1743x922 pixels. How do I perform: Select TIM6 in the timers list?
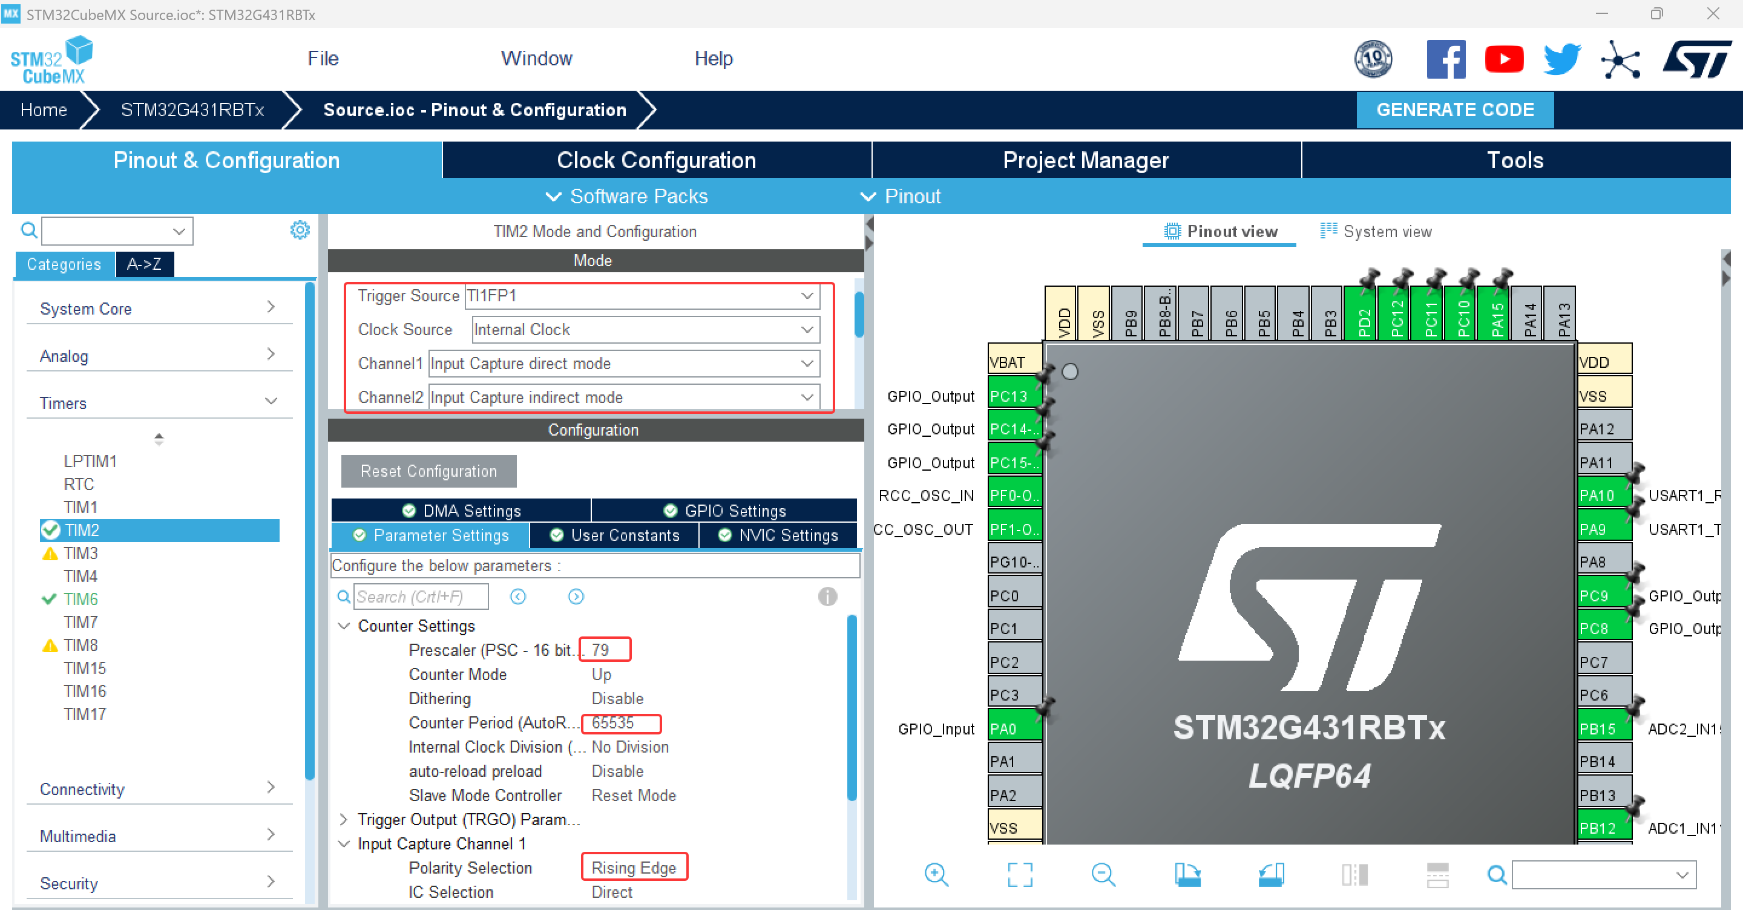click(80, 599)
